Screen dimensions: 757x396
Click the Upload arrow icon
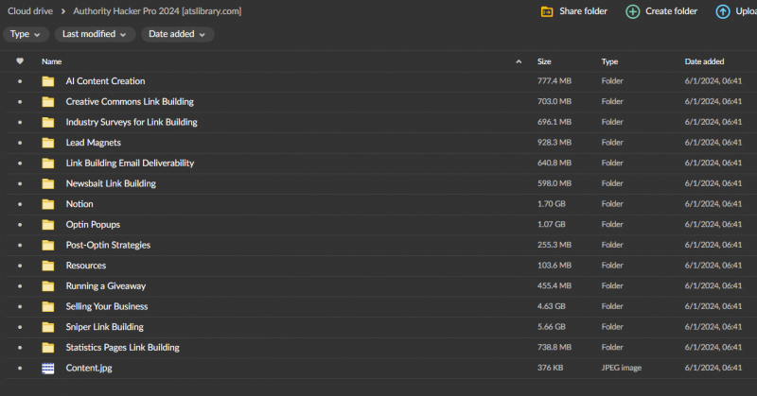pyautogui.click(x=723, y=11)
